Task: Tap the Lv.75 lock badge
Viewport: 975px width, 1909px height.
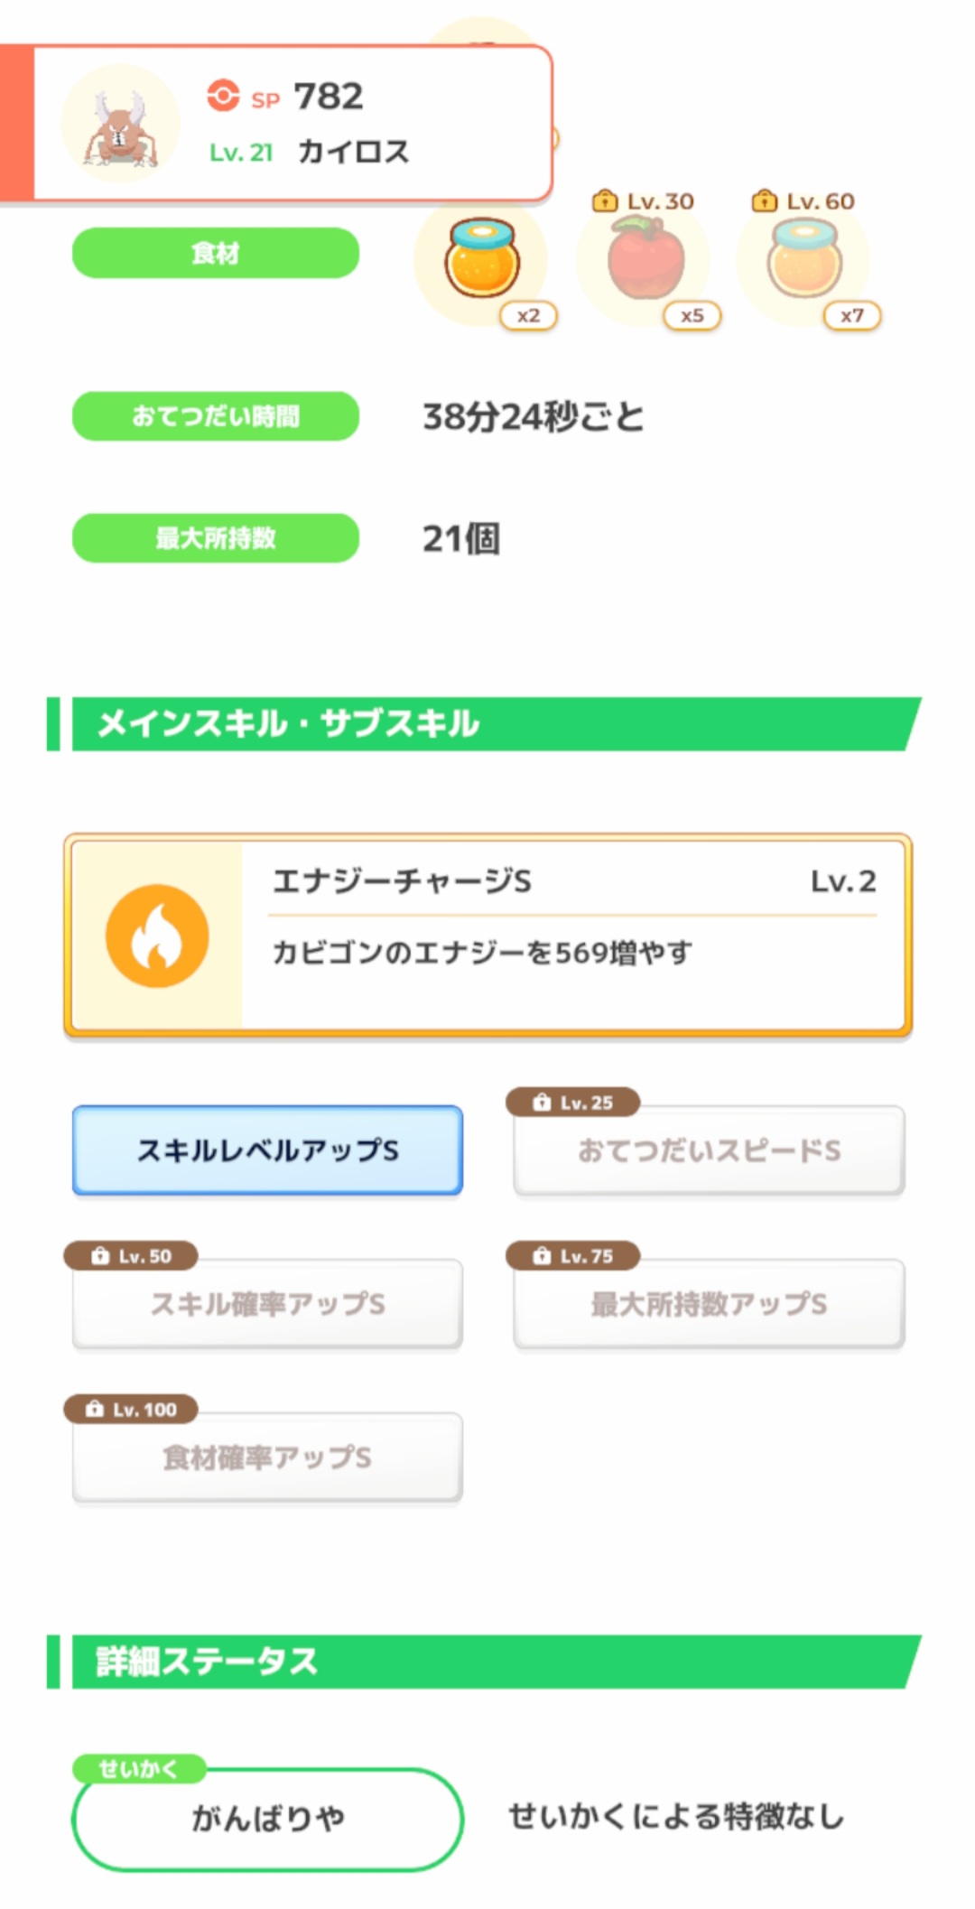Action: coord(573,1256)
